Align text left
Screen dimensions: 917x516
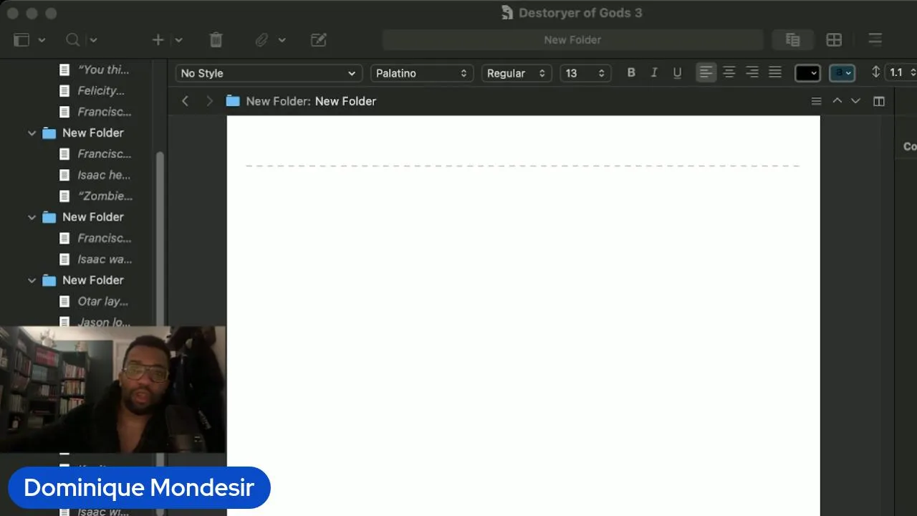coord(706,73)
